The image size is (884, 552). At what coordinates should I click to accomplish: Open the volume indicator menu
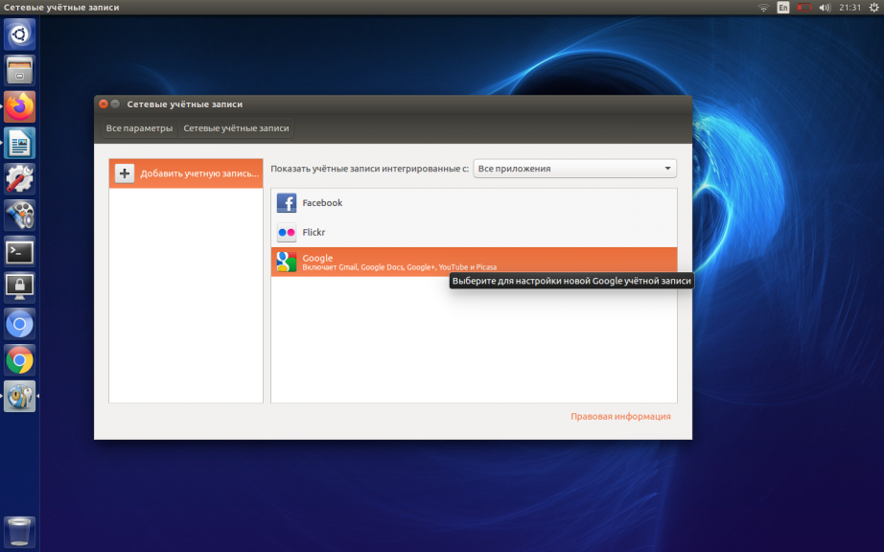pos(825,8)
